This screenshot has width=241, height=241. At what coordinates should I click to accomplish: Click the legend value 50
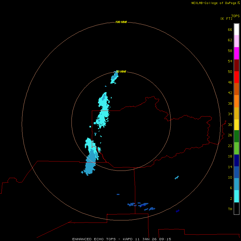[x=230, y=72]
